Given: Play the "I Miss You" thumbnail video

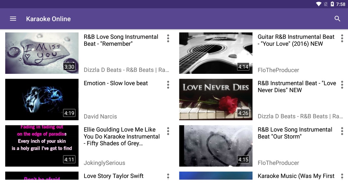Looking at the screenshot, I should pos(42,53).
